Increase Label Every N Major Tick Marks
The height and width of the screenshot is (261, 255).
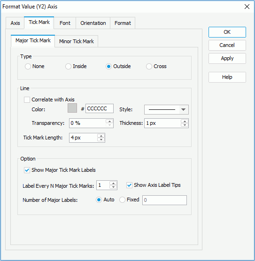pyautogui.click(x=113, y=184)
